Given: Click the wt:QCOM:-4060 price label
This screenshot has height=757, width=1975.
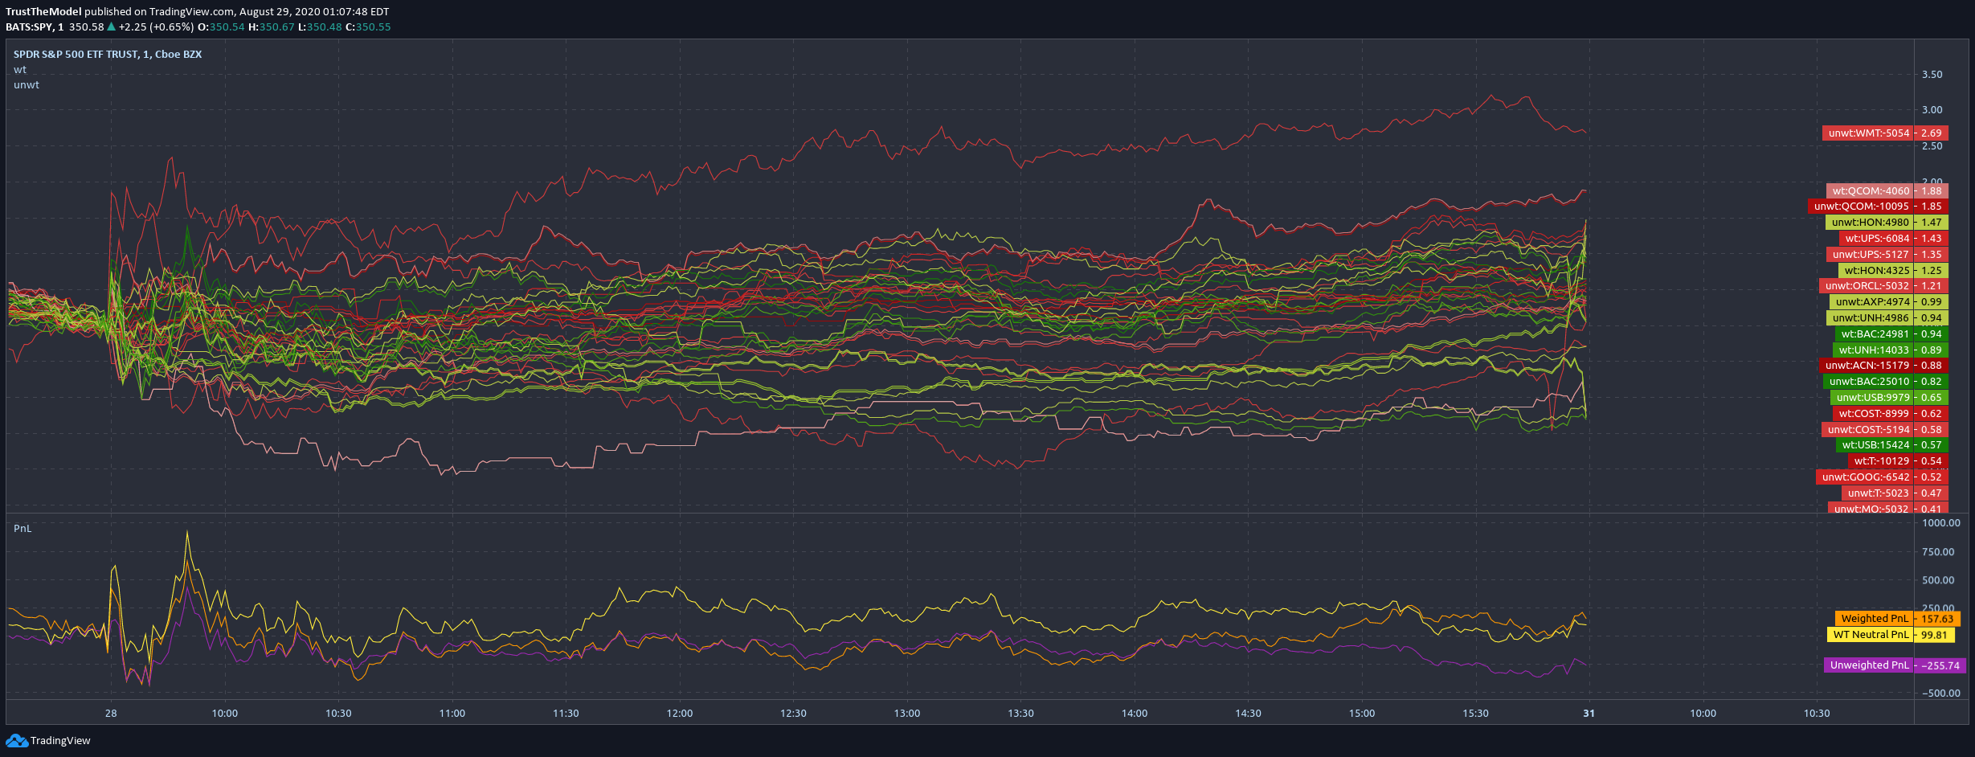Looking at the screenshot, I should click(x=1887, y=190).
